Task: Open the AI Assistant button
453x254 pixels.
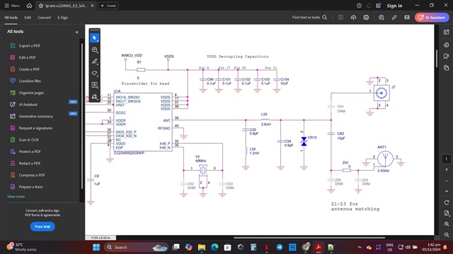Action: pyautogui.click(x=432, y=18)
